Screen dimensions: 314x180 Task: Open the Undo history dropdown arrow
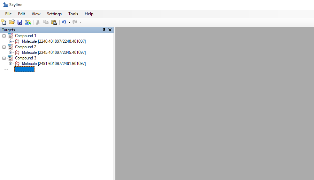[x=69, y=22]
